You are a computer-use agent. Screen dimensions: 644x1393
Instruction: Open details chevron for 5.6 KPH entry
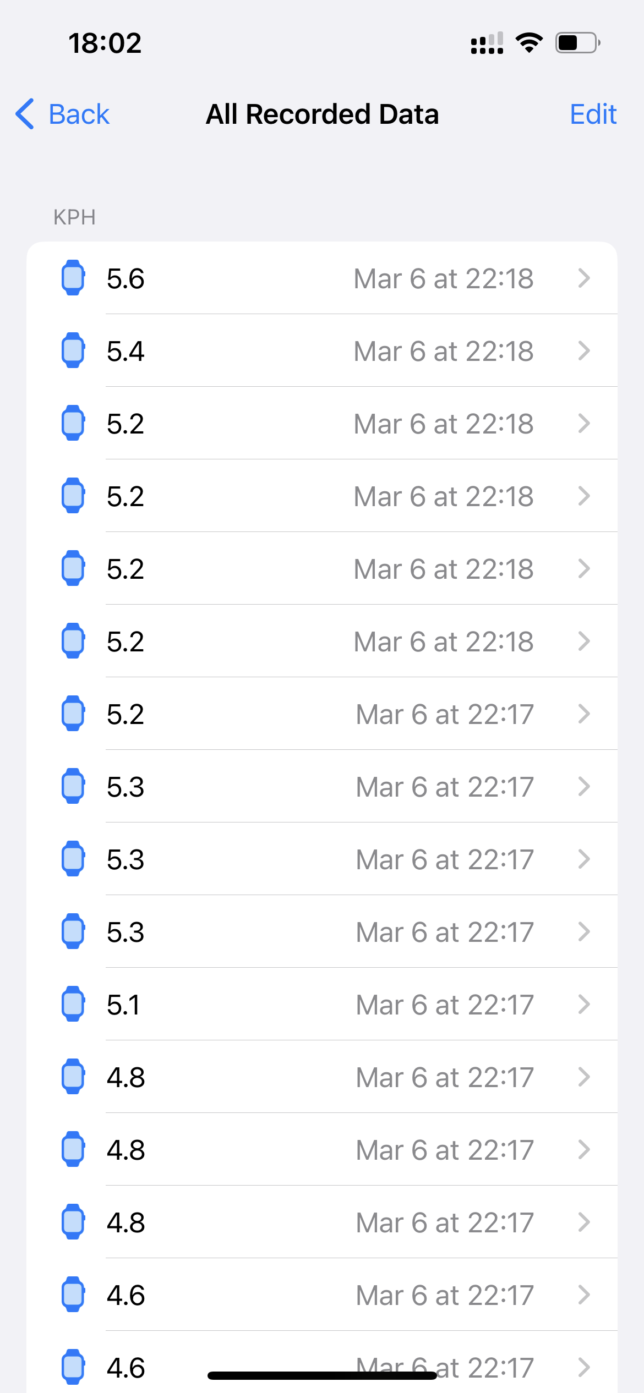tap(584, 278)
